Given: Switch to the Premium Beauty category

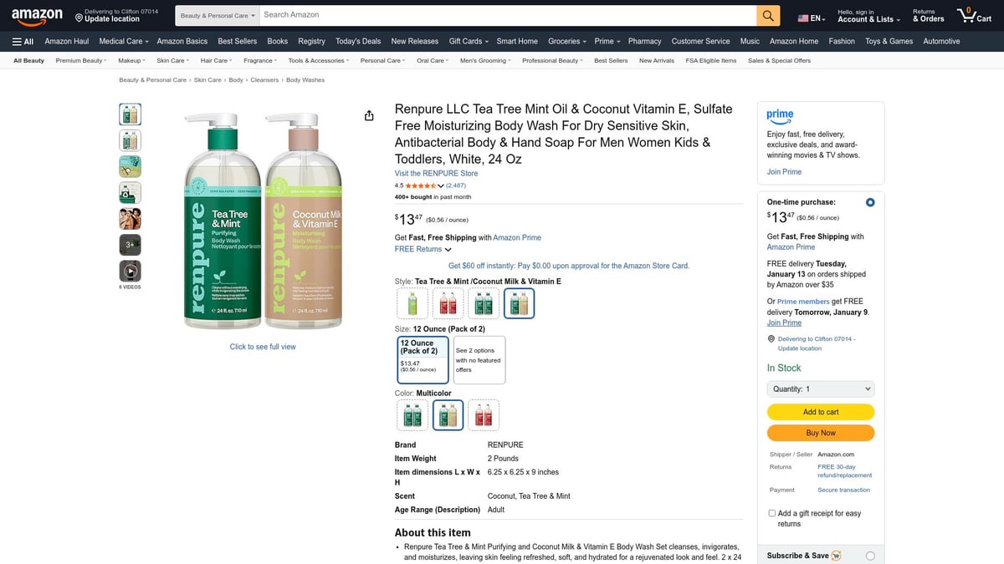Looking at the screenshot, I should point(78,60).
